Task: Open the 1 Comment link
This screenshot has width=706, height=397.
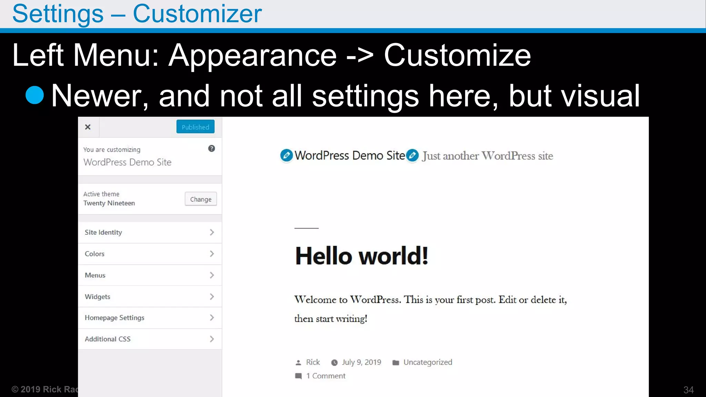Action: point(326,376)
